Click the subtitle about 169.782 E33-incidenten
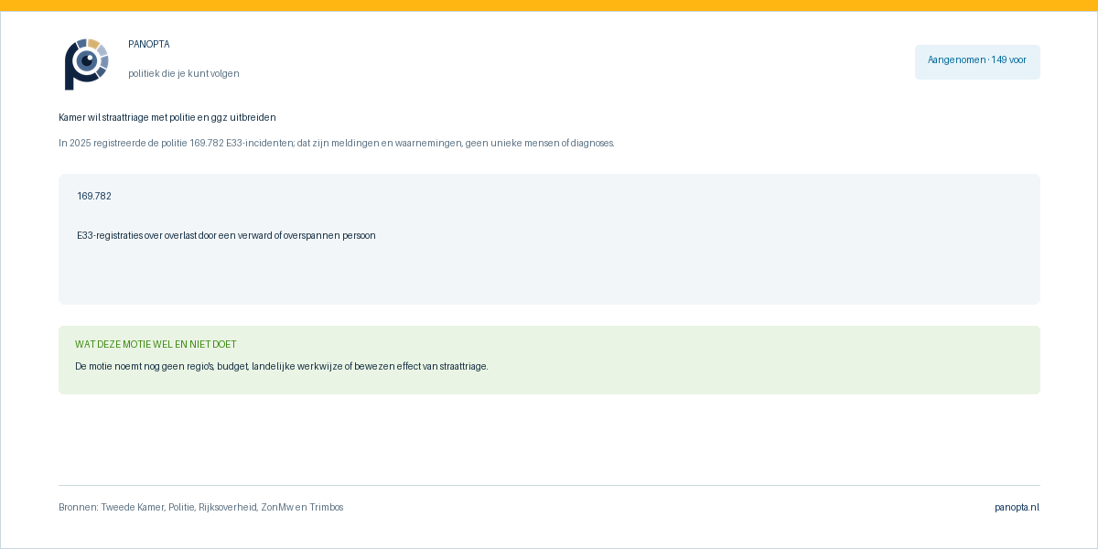 [x=337, y=143]
